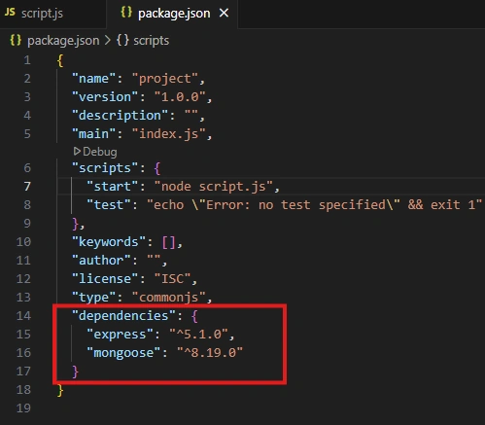Image resolution: width=485 pixels, height=425 pixels.
Task: Click the "dependencies" key on line 14
Action: pos(123,316)
